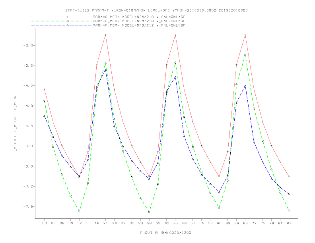
Task: Click the vertical F_MEAN | O_MEAN | F_MEAN axis label
Action: click(x=15, y=125)
